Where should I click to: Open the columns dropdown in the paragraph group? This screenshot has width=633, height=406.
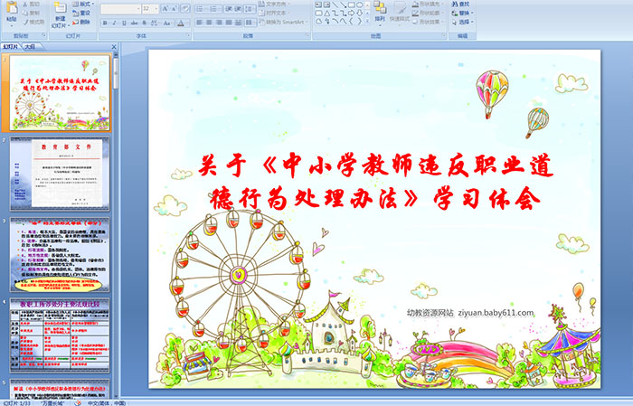[x=250, y=23]
